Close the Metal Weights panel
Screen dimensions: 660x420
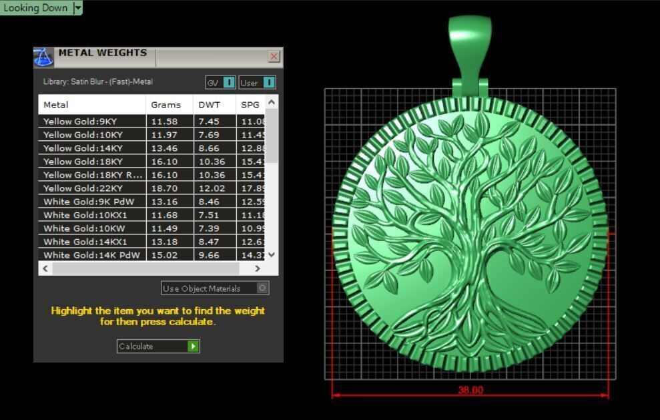tap(274, 56)
